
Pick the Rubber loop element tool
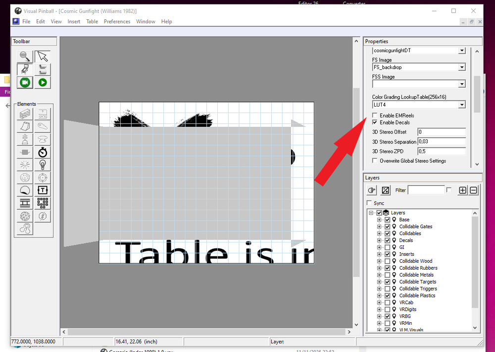[x=25, y=229]
